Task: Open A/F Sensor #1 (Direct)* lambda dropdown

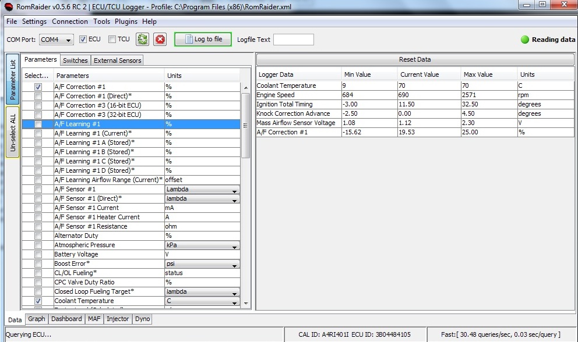Action: point(202,198)
